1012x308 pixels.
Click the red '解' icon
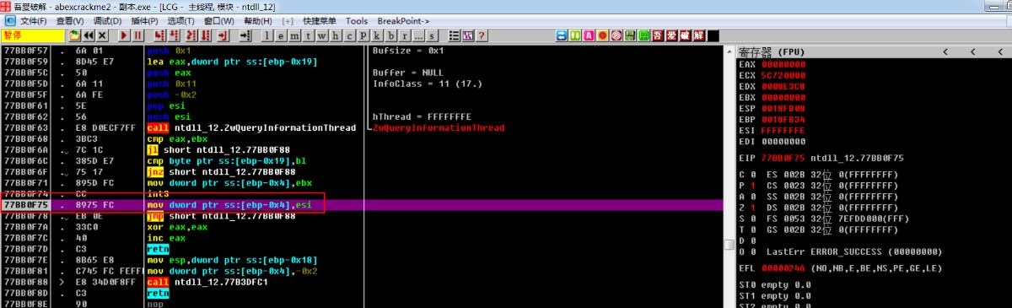(x=698, y=35)
